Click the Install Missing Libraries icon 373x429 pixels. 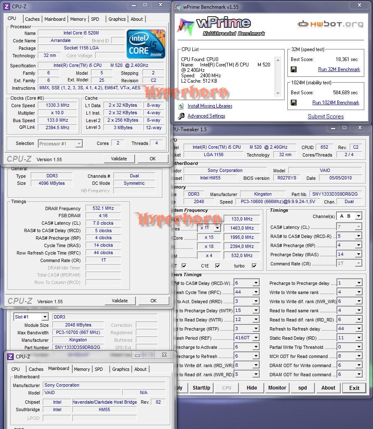(x=181, y=106)
